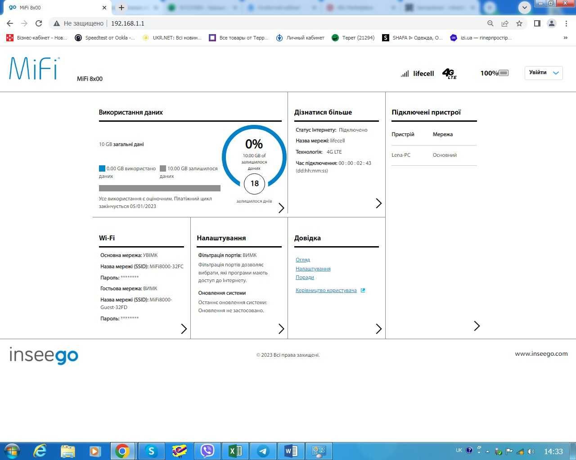Open File Explorer from taskbar
The height and width of the screenshot is (460, 576).
[x=67, y=451]
